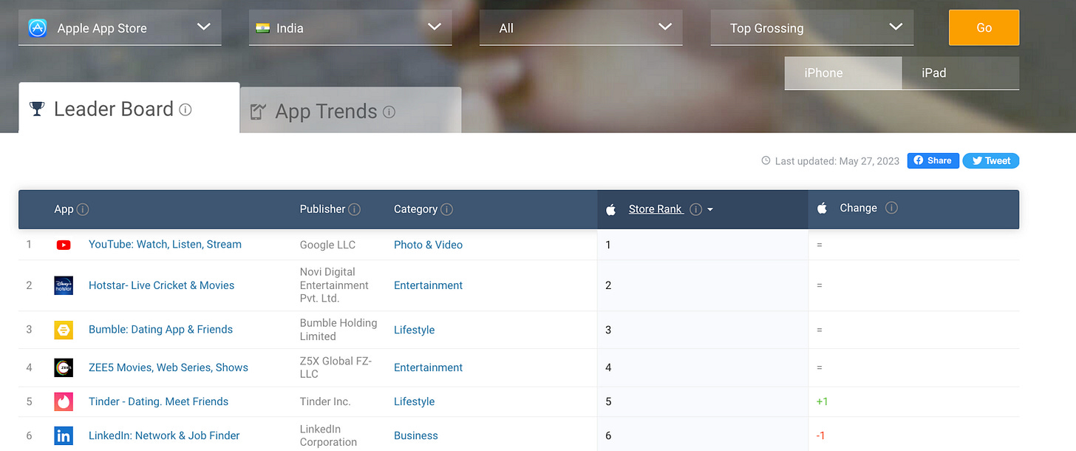
Task: Click Tinder Inc. publisher text
Action: [325, 401]
